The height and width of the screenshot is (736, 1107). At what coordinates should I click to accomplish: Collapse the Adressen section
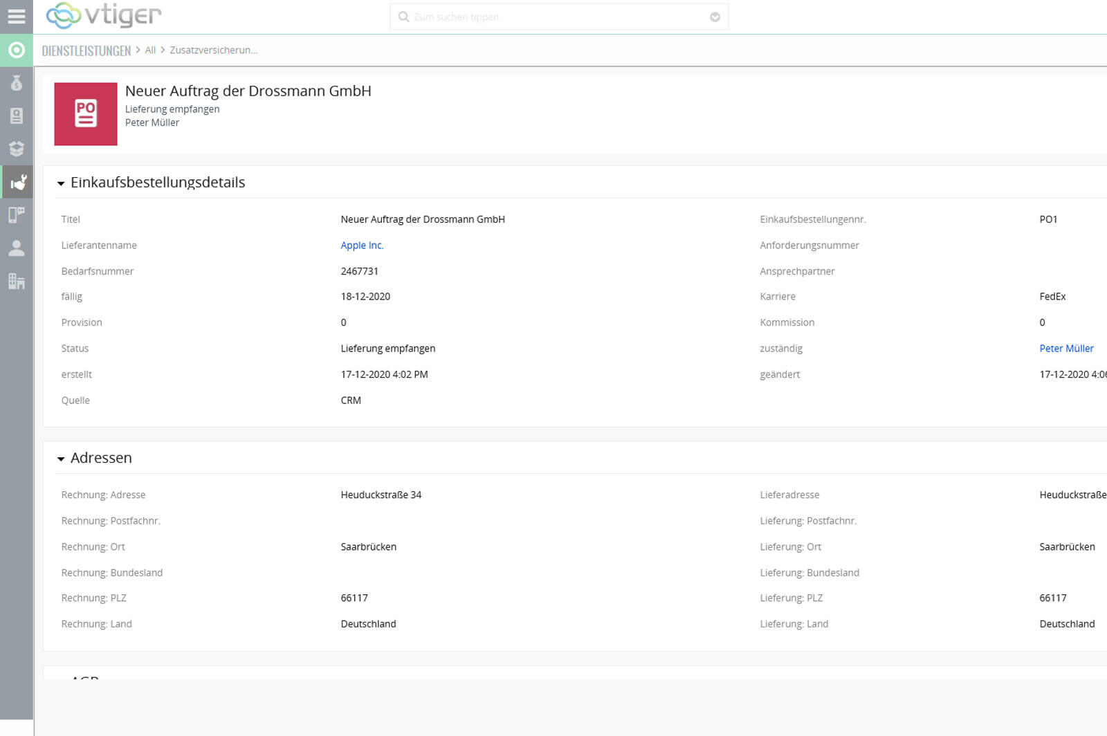[x=61, y=459]
